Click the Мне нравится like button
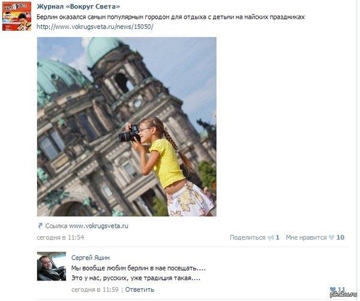Image resolution: width=360 pixels, height=301 pixels. tap(306, 237)
